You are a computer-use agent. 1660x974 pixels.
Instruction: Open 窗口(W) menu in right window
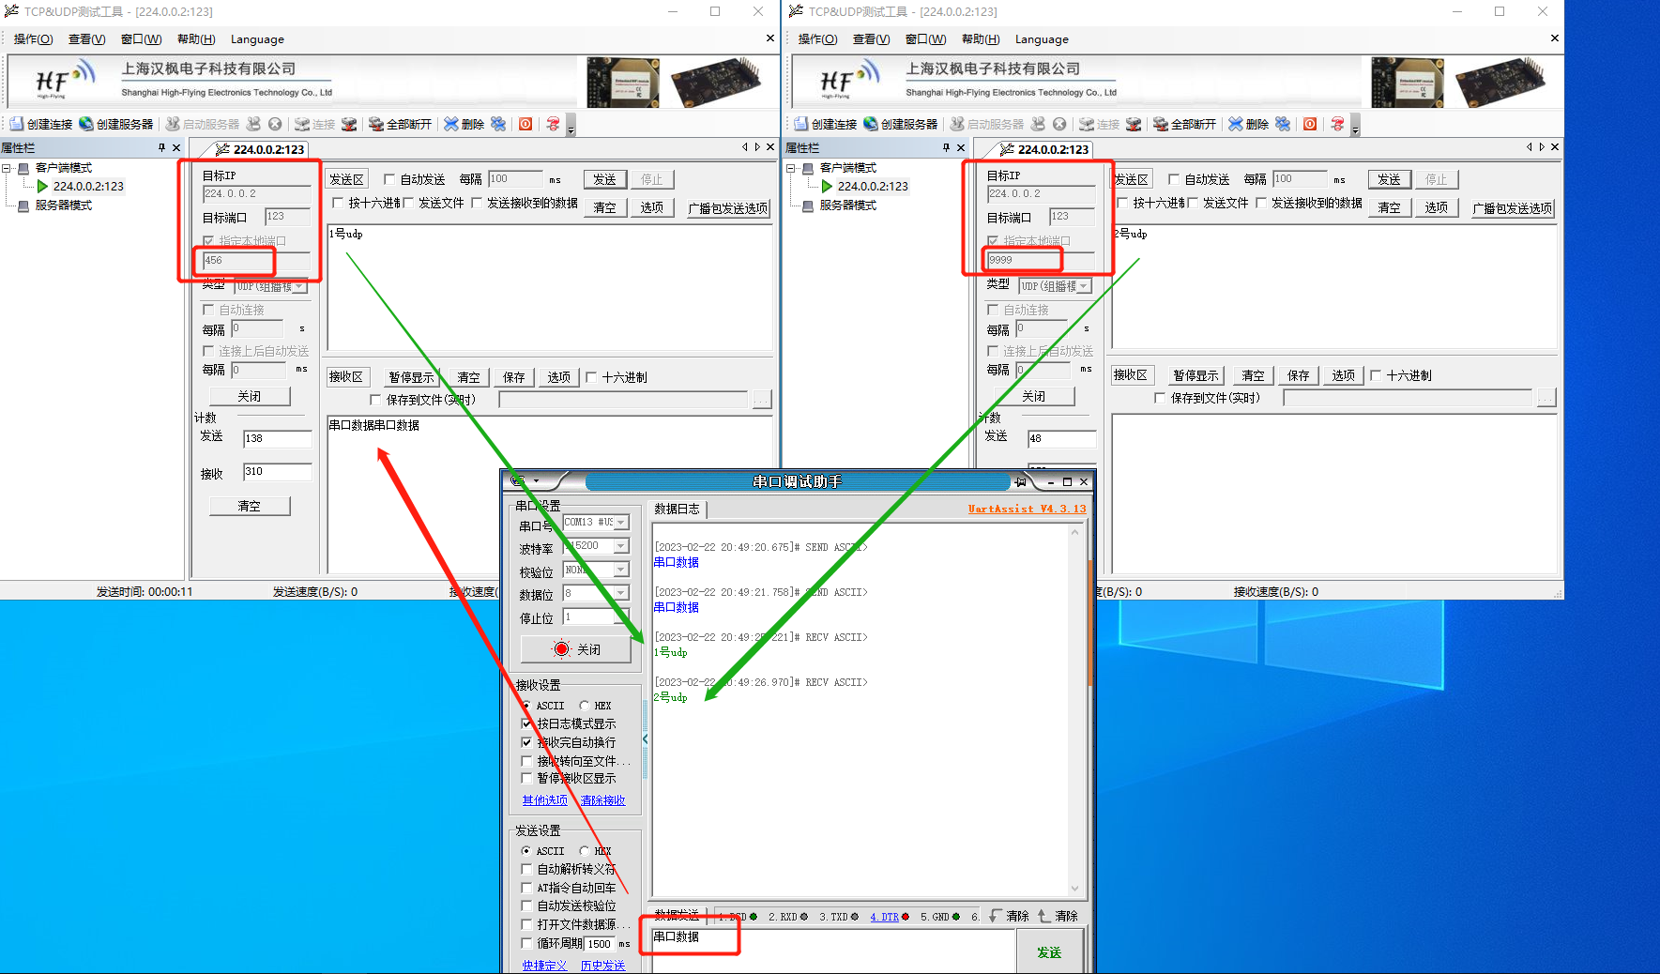click(925, 39)
